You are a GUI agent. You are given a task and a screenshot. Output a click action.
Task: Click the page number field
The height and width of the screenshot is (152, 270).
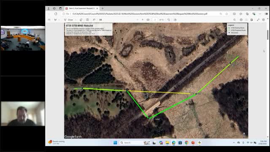(x=155, y=20)
